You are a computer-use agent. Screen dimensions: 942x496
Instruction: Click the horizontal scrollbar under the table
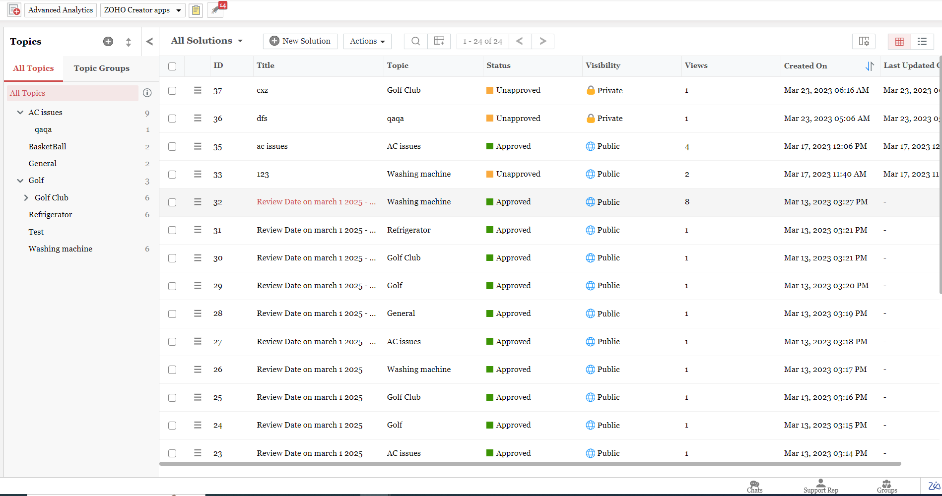click(530, 464)
